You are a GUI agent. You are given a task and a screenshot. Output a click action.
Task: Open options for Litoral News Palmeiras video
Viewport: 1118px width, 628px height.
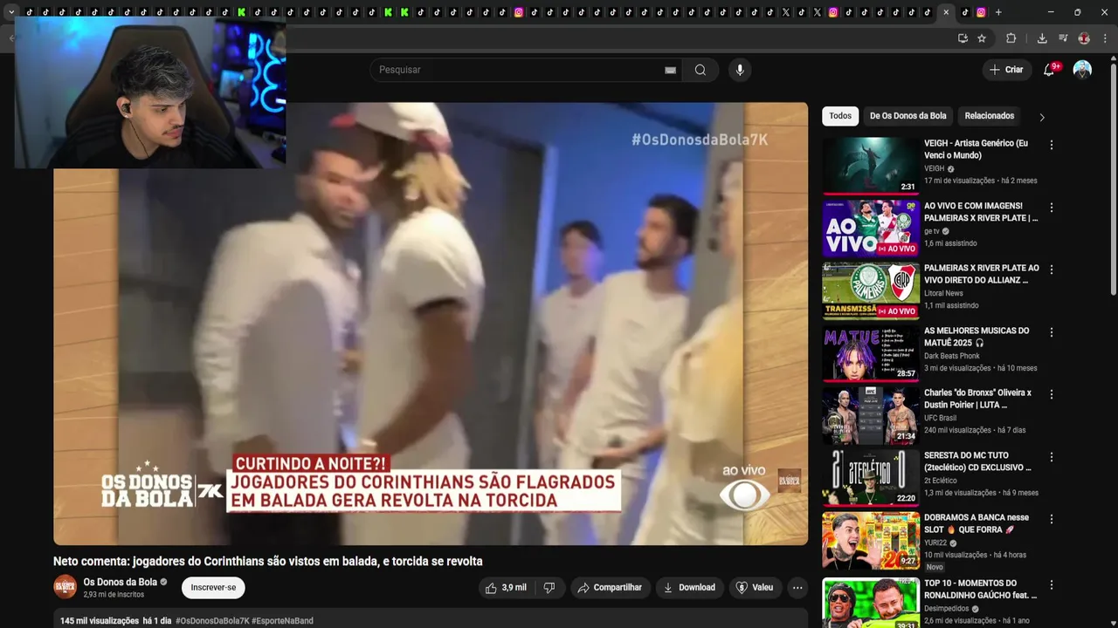click(1052, 270)
